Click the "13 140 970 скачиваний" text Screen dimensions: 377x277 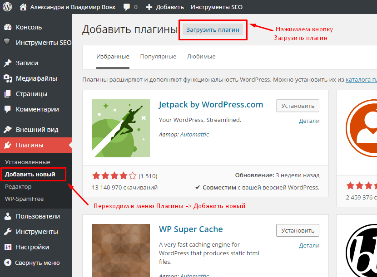click(124, 188)
